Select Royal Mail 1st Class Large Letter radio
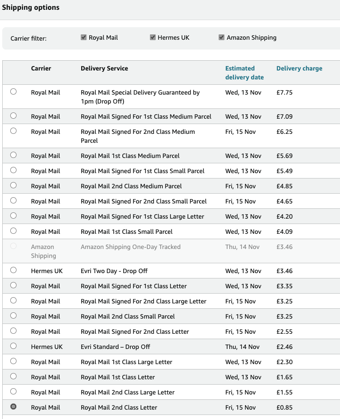The image size is (340, 419). 13,361
